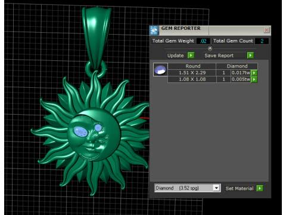286x215 pixels.
Task: Click the Update button label
Action: 175,56
